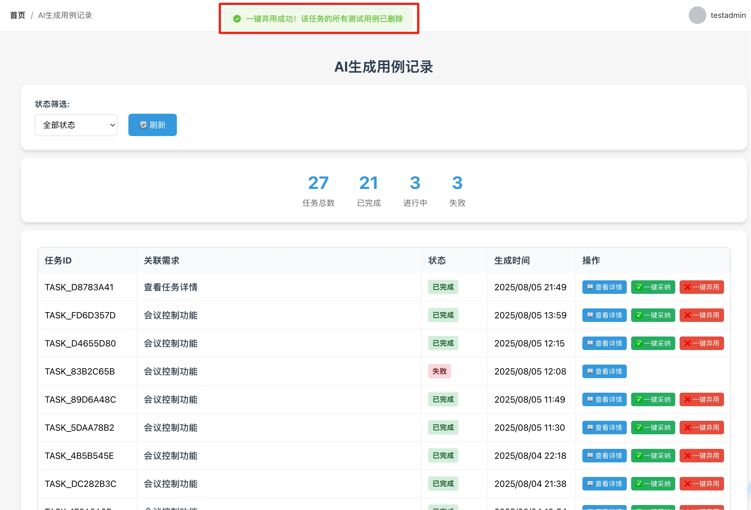Click the testadmin user avatar
The width and height of the screenshot is (751, 510).
(x=697, y=15)
